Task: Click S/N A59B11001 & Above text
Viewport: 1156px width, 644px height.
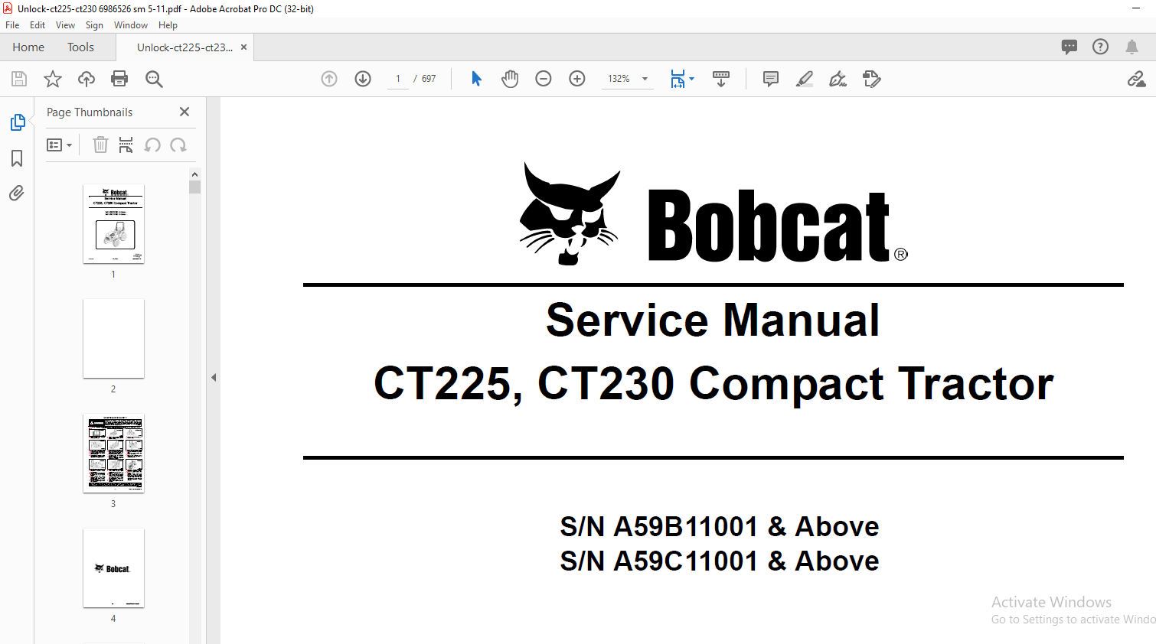Action: click(720, 526)
